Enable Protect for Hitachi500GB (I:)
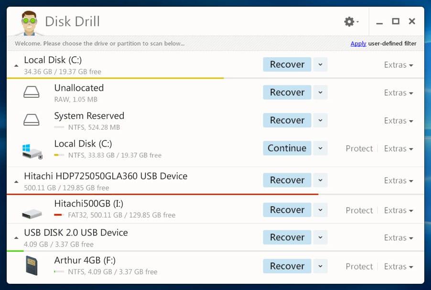Viewport: 431px width, 290px height. (x=359, y=210)
